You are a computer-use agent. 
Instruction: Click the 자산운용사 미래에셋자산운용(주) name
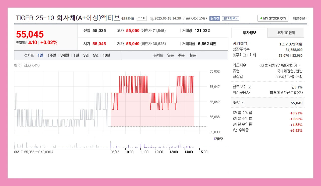pos(286,93)
